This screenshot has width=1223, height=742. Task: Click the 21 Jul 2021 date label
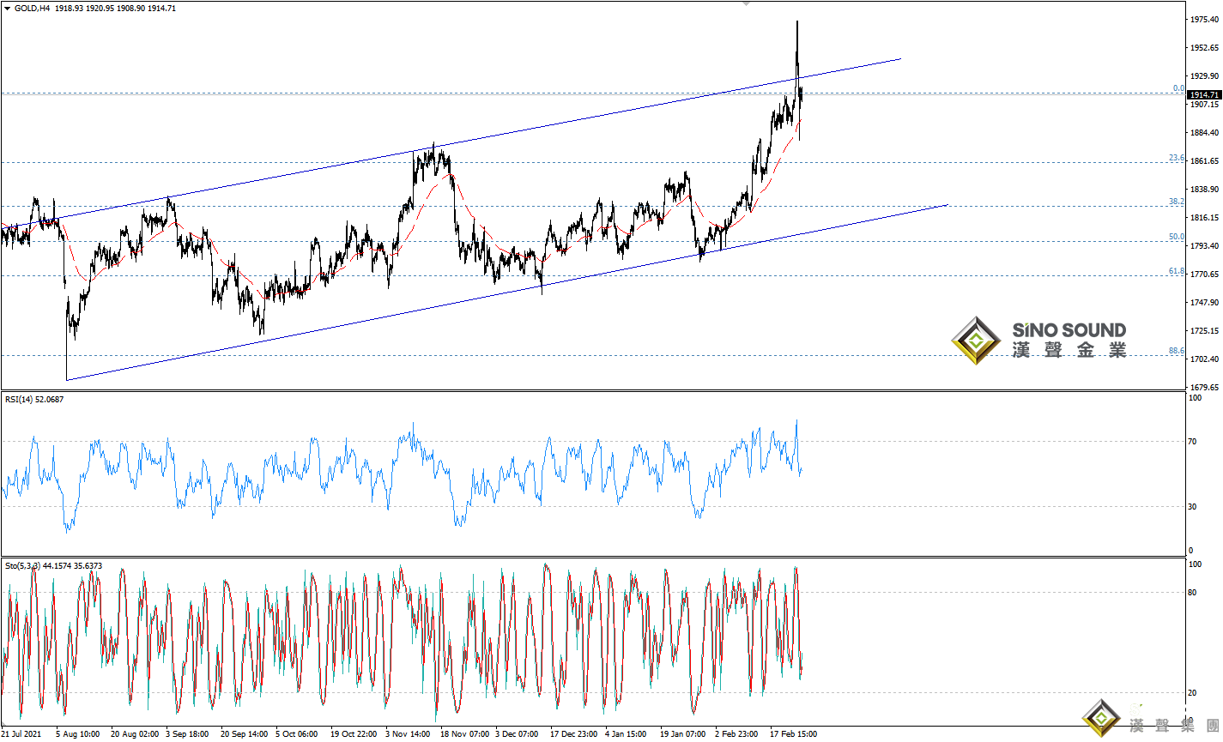tap(21, 734)
